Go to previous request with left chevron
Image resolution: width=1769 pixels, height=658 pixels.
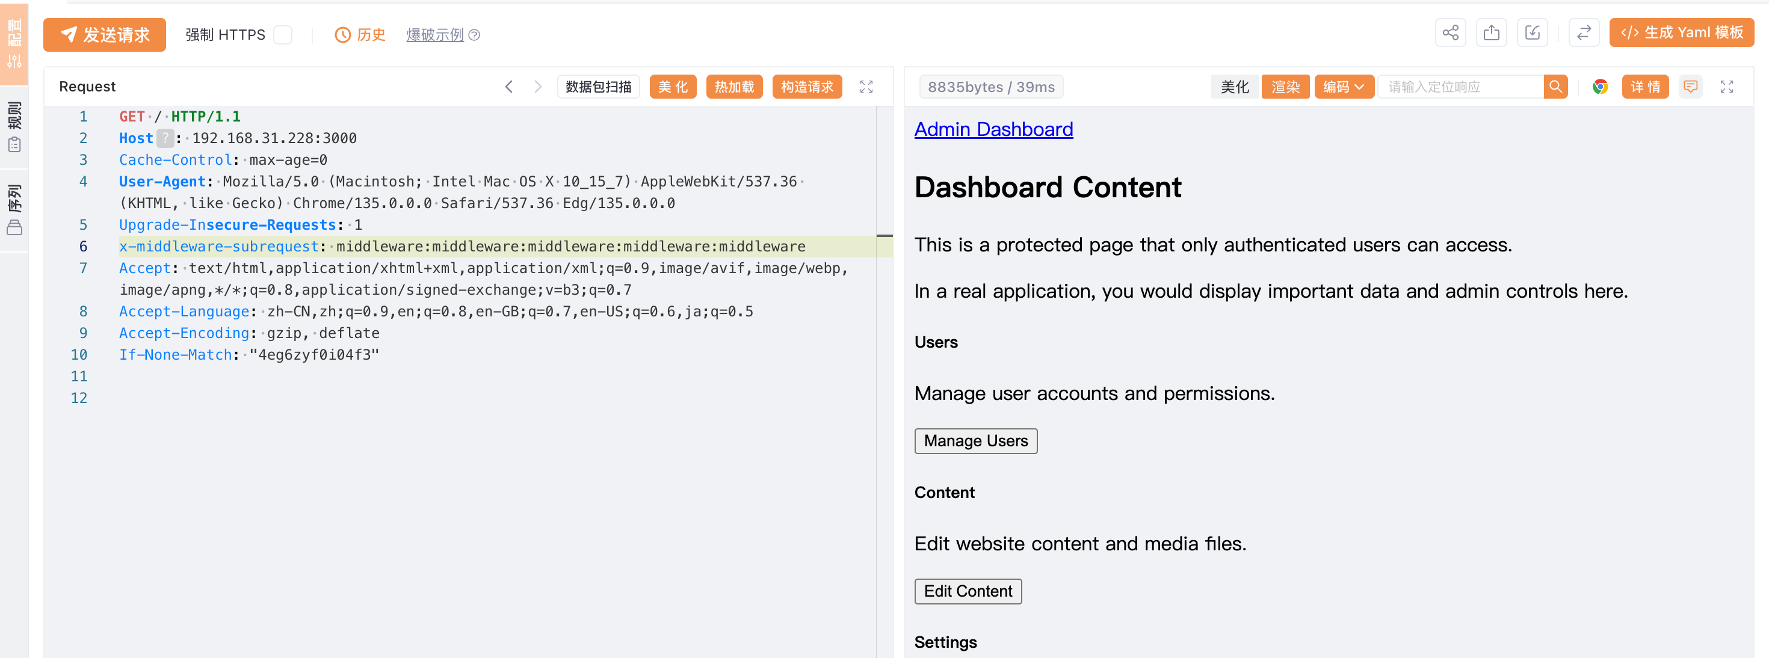pos(509,87)
